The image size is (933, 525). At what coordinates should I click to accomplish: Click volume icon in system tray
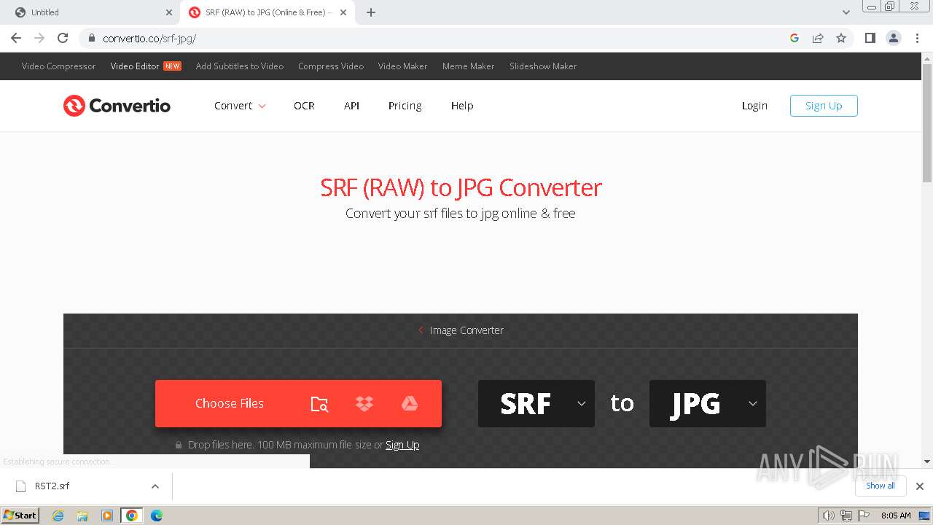829,516
